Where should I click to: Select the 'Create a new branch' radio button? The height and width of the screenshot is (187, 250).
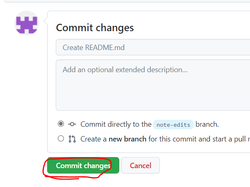tap(61, 139)
